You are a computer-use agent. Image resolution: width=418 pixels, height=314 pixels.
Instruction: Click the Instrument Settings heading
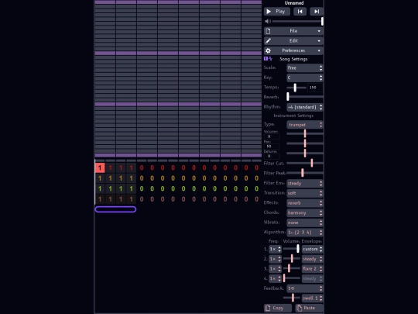pos(293,116)
